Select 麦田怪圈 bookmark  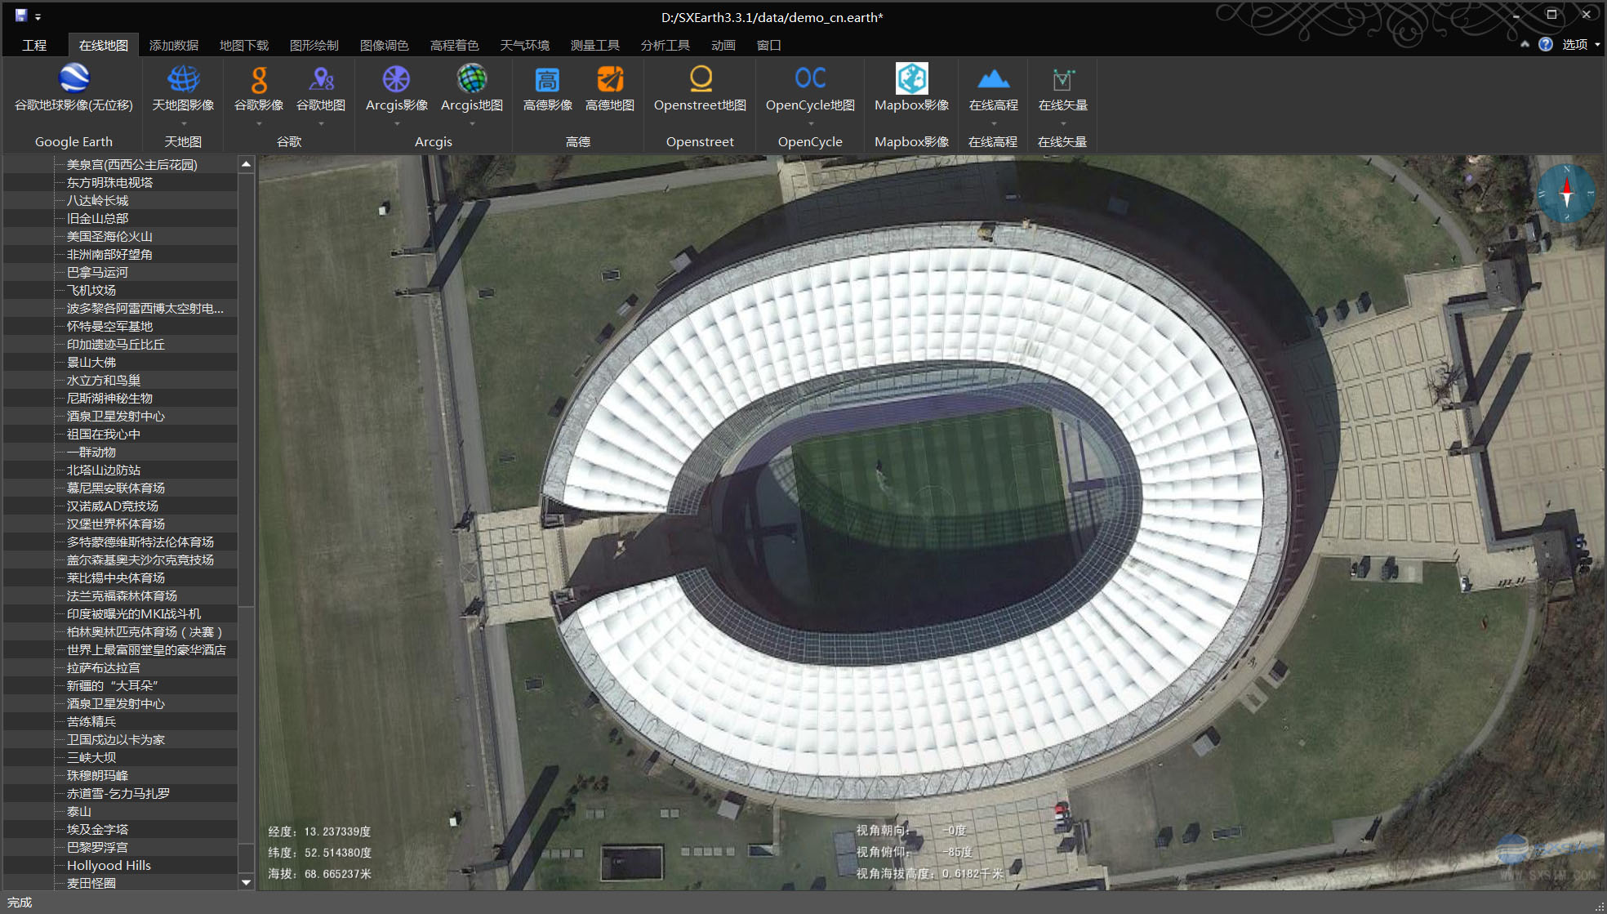tap(91, 883)
